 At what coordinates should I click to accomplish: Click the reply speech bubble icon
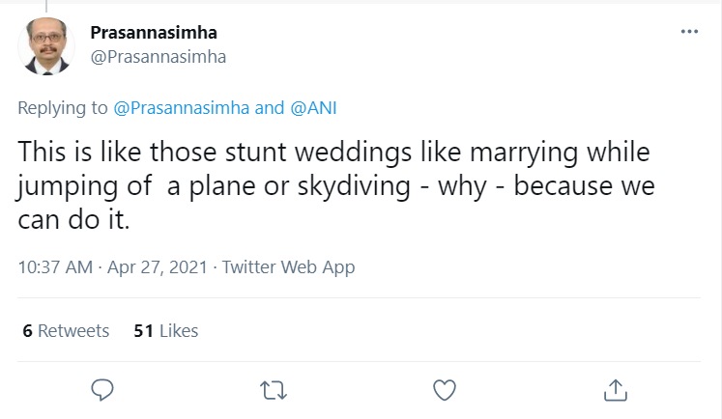click(x=102, y=389)
